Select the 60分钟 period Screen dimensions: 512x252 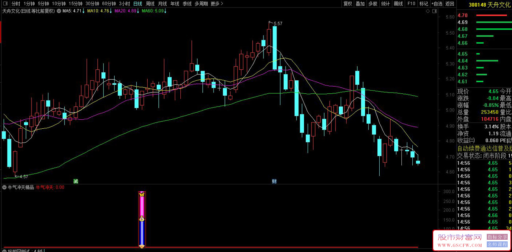coord(109,4)
